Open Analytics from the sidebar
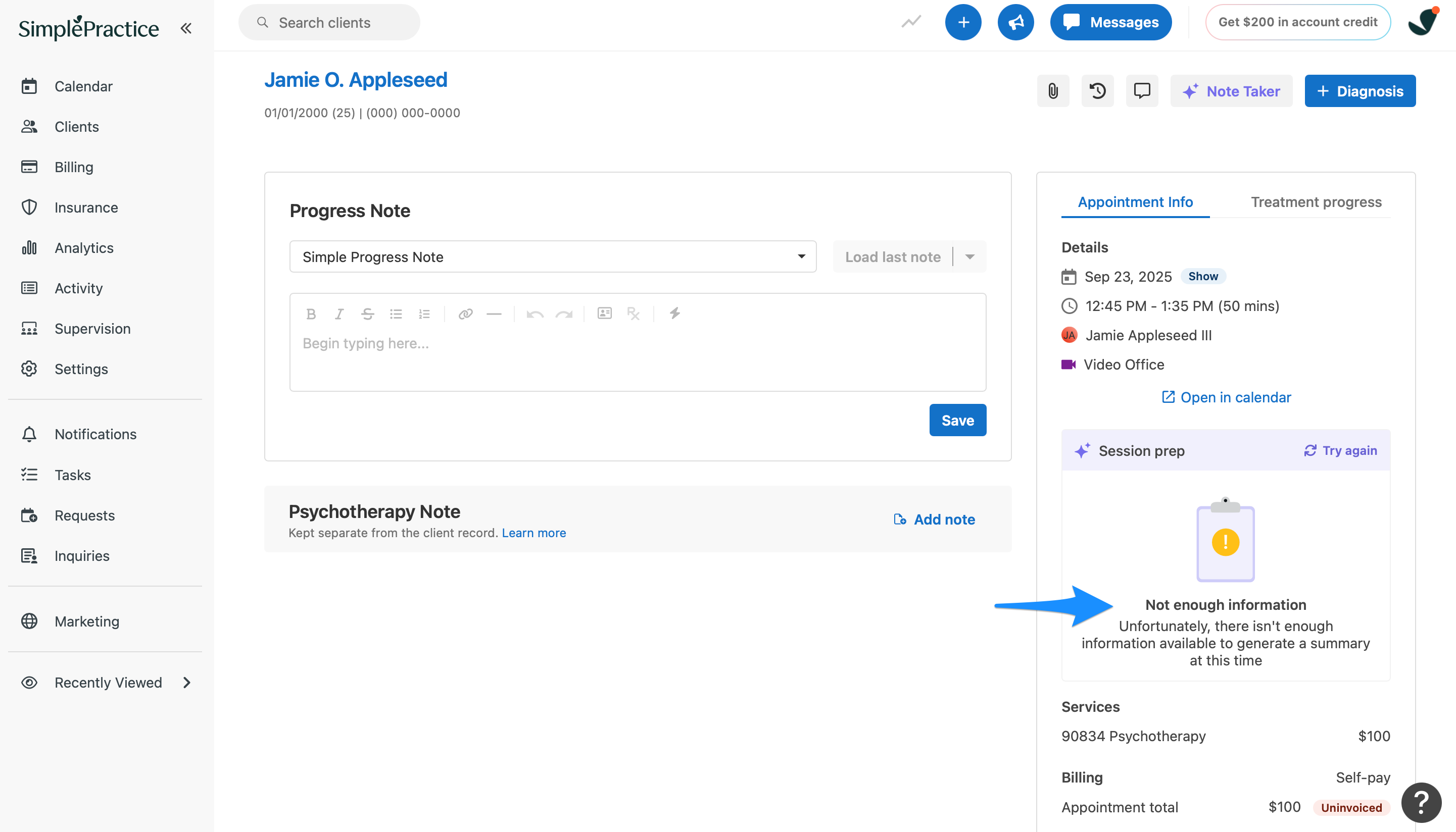The height and width of the screenshot is (832, 1456). pos(83,247)
